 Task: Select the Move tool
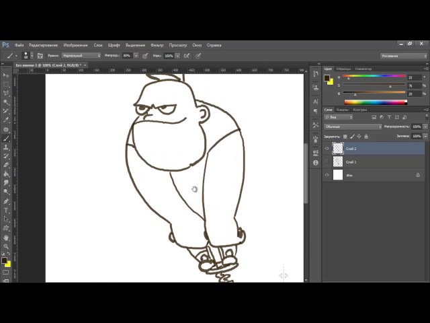click(6, 75)
